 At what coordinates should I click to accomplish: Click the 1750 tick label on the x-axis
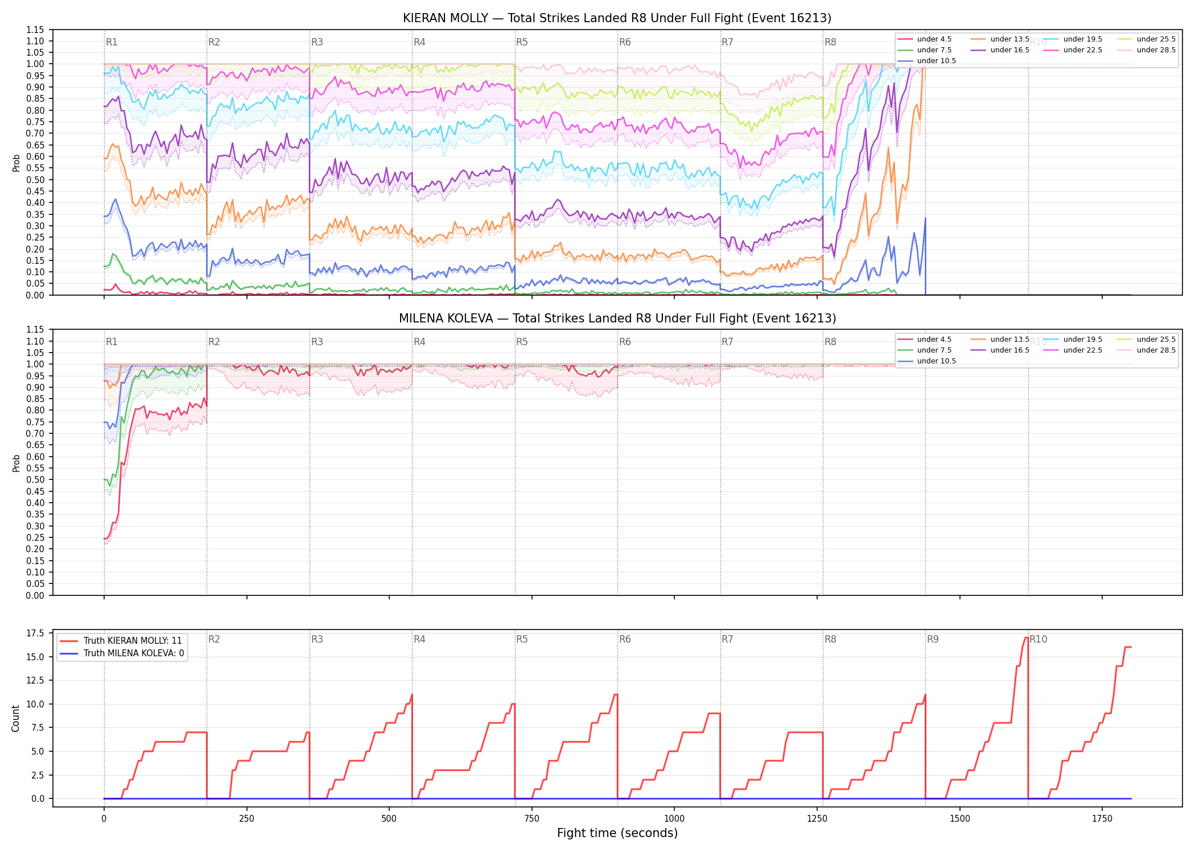click(x=1102, y=819)
